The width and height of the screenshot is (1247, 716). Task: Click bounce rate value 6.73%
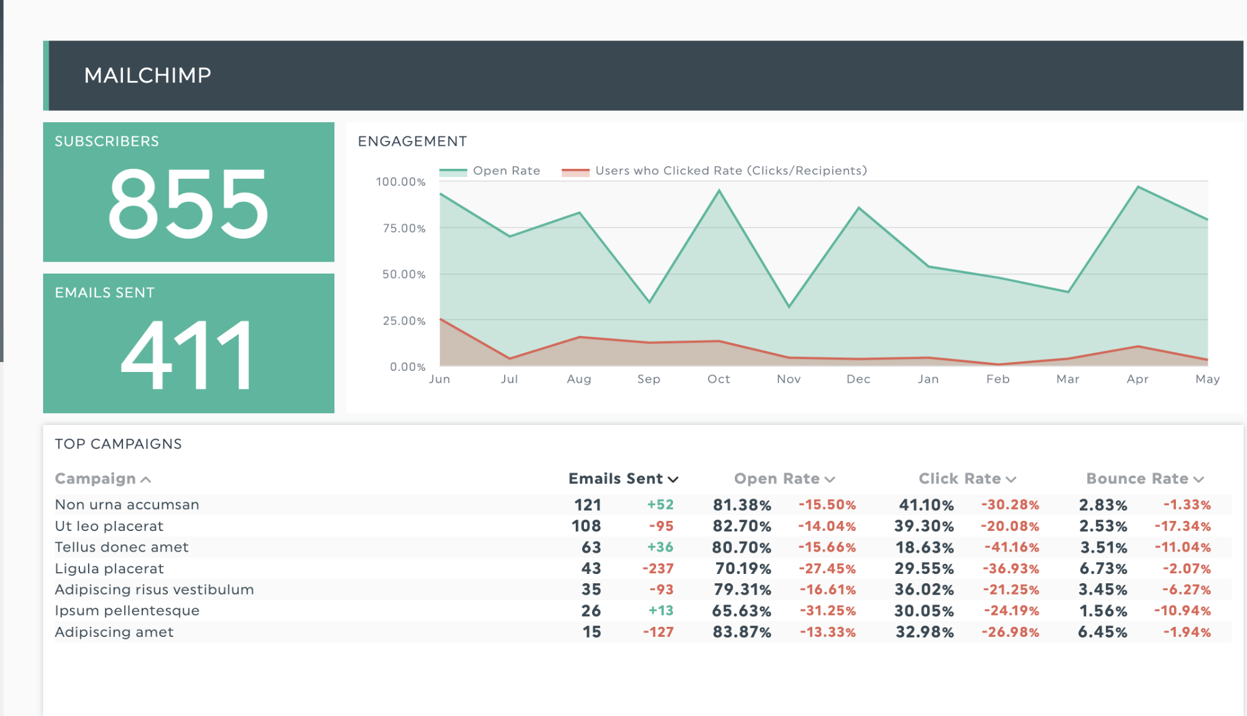[1103, 568]
